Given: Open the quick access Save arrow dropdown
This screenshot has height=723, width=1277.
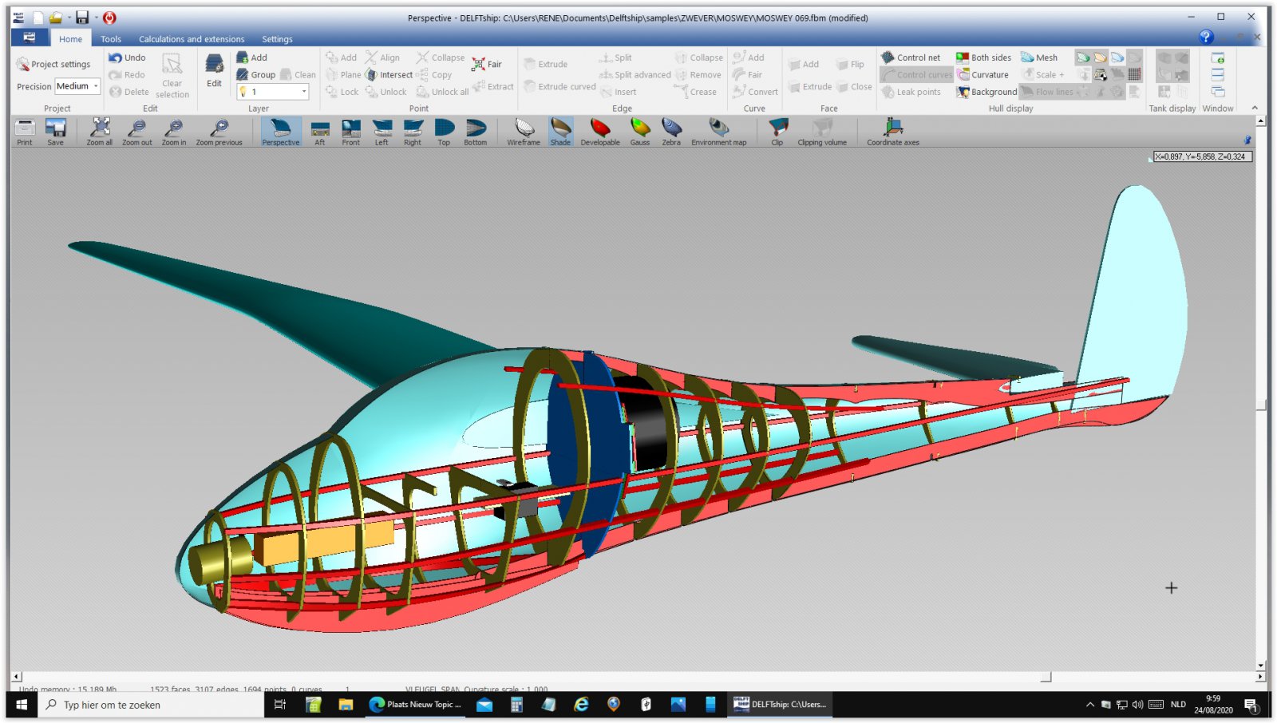Looking at the screenshot, I should click(96, 18).
